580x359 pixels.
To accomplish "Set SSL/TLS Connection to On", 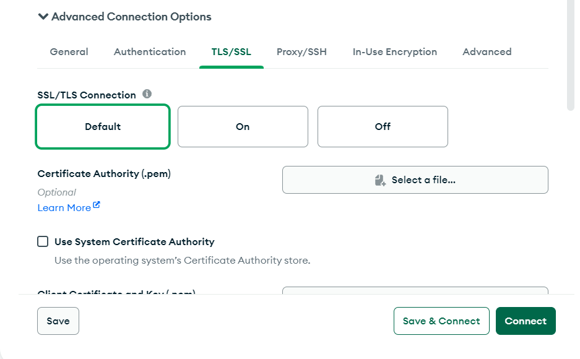I will tap(243, 127).
